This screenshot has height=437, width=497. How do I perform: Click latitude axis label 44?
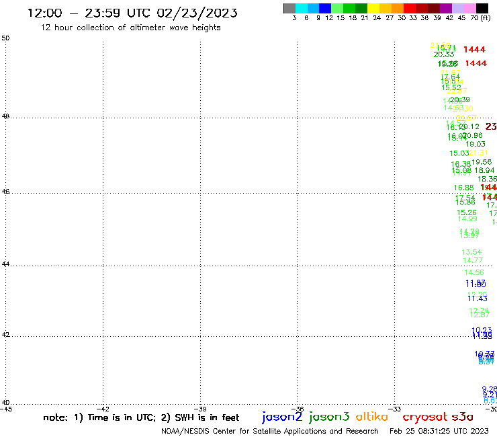(x=5, y=264)
